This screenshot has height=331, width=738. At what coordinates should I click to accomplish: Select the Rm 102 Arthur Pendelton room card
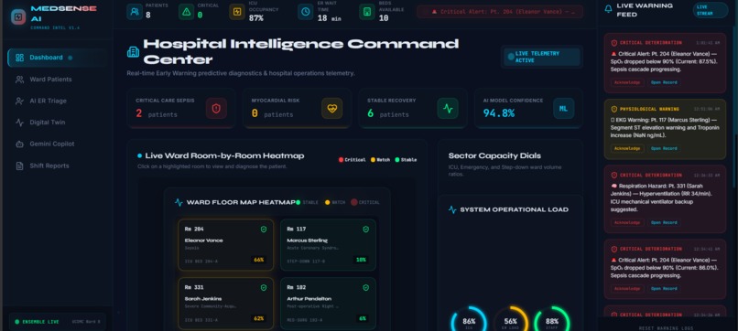(x=328, y=304)
